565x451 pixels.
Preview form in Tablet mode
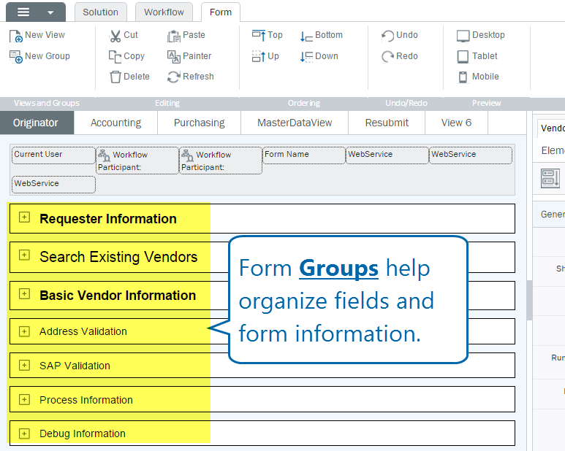[477, 56]
